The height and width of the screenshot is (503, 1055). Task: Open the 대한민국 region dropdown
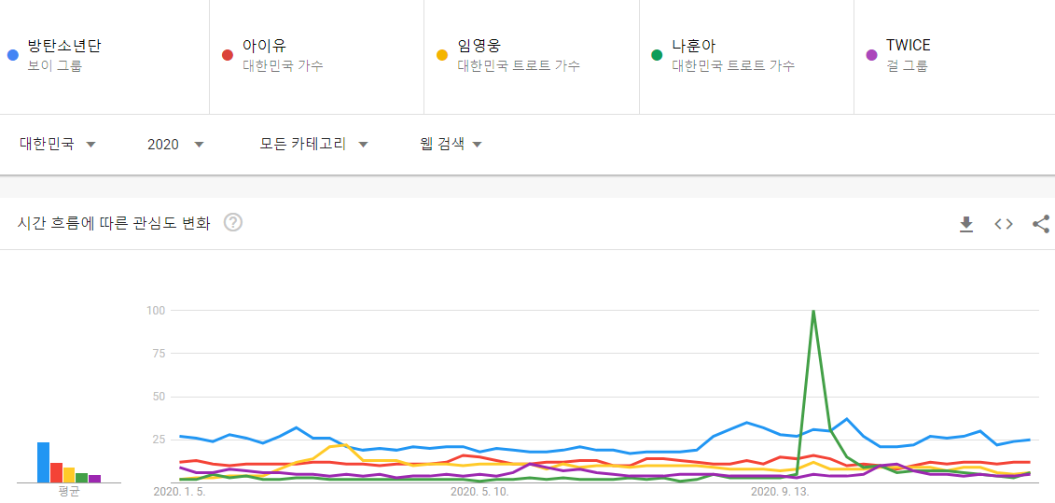pos(58,144)
